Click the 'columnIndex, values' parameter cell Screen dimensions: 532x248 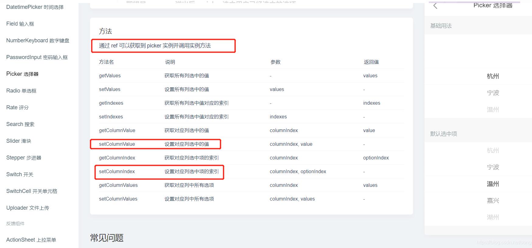coord(292,199)
